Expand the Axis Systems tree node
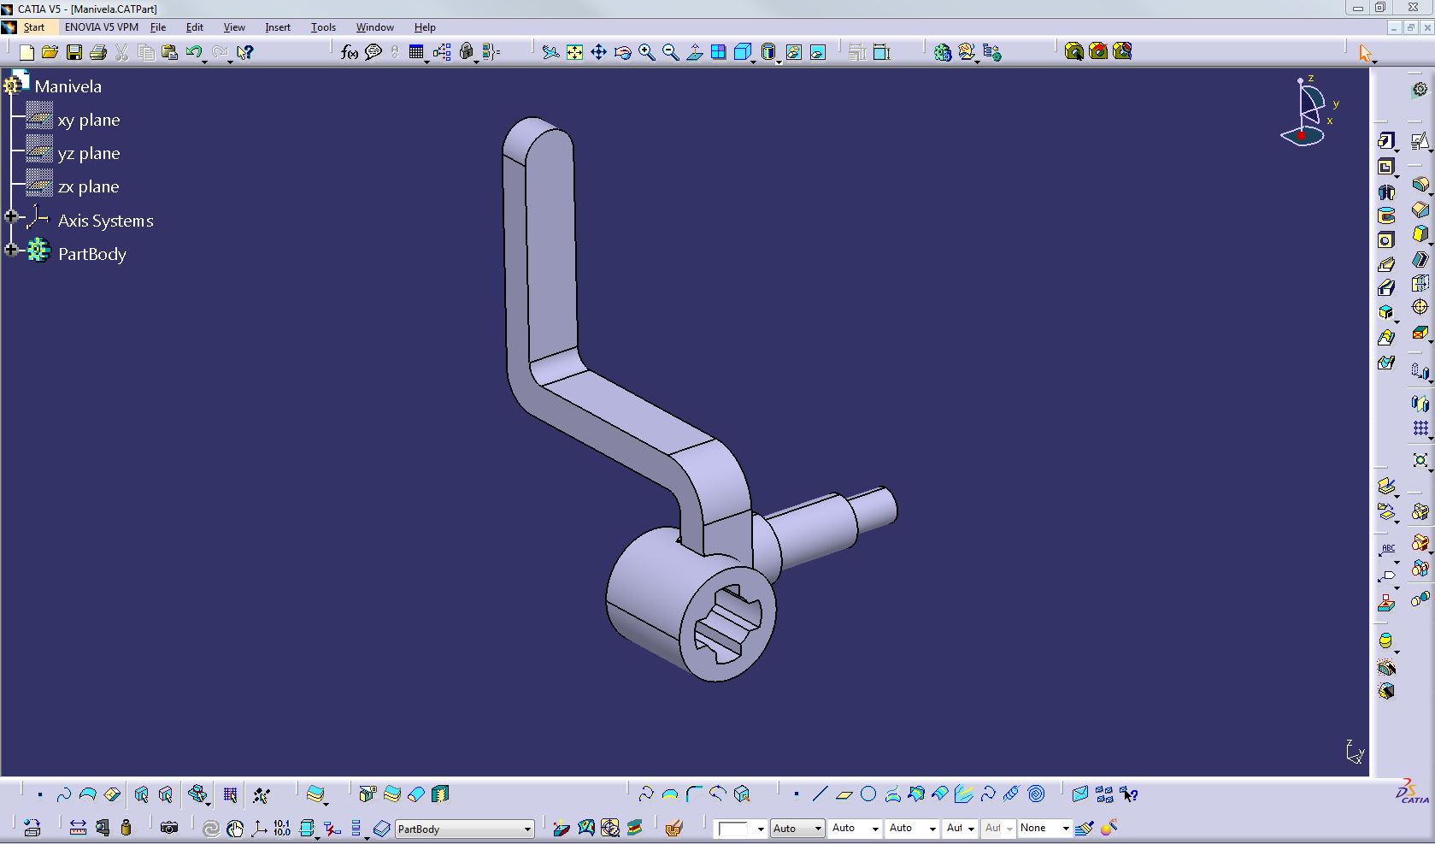The image size is (1435, 844). click(x=11, y=217)
